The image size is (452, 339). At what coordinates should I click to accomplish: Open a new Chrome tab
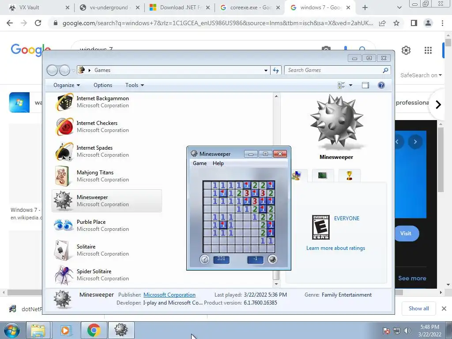pos(365,8)
